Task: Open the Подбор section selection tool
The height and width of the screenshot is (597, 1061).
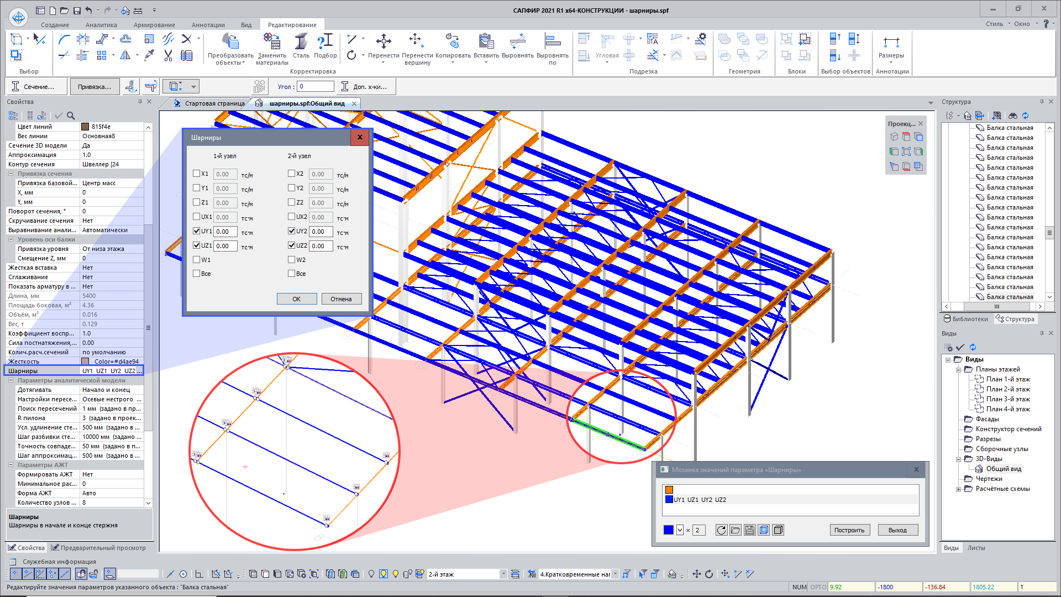Action: [325, 42]
